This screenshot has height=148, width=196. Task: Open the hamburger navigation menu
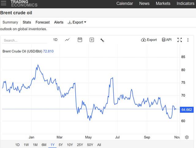[x=4, y=3]
